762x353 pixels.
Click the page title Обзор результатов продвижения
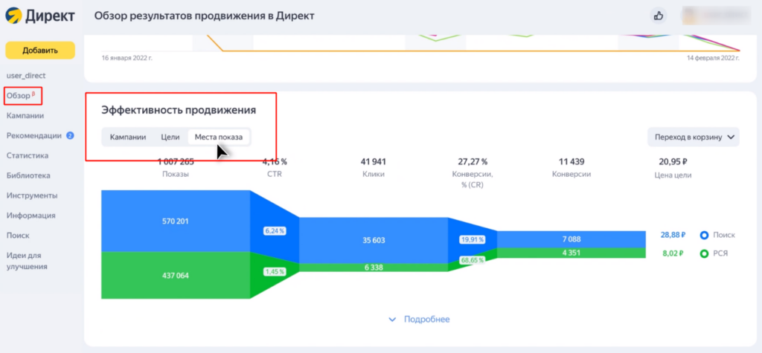tap(204, 16)
